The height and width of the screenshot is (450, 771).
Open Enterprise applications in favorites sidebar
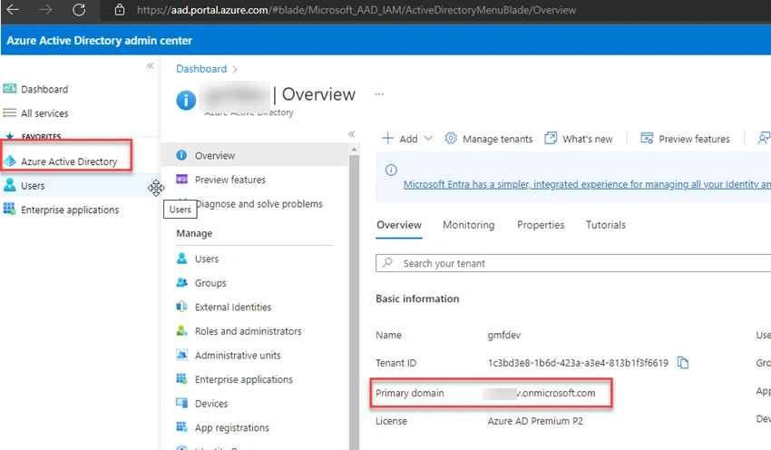69,210
